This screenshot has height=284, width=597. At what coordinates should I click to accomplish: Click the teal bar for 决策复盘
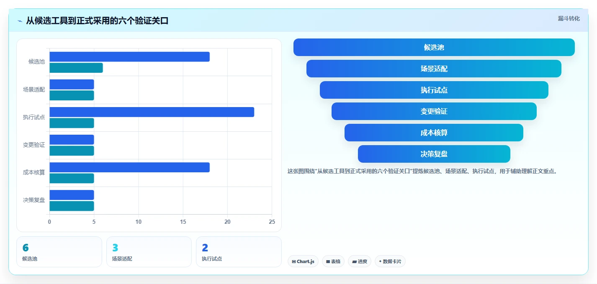[72, 206]
